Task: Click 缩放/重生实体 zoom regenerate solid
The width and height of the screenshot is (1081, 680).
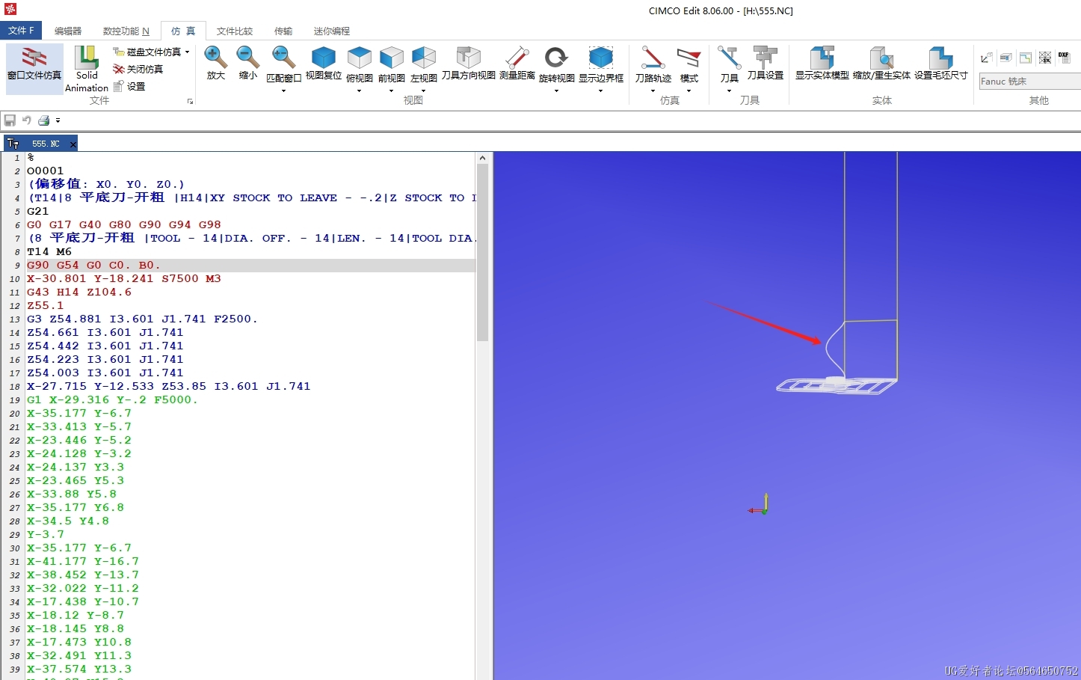Action: pyautogui.click(x=882, y=64)
